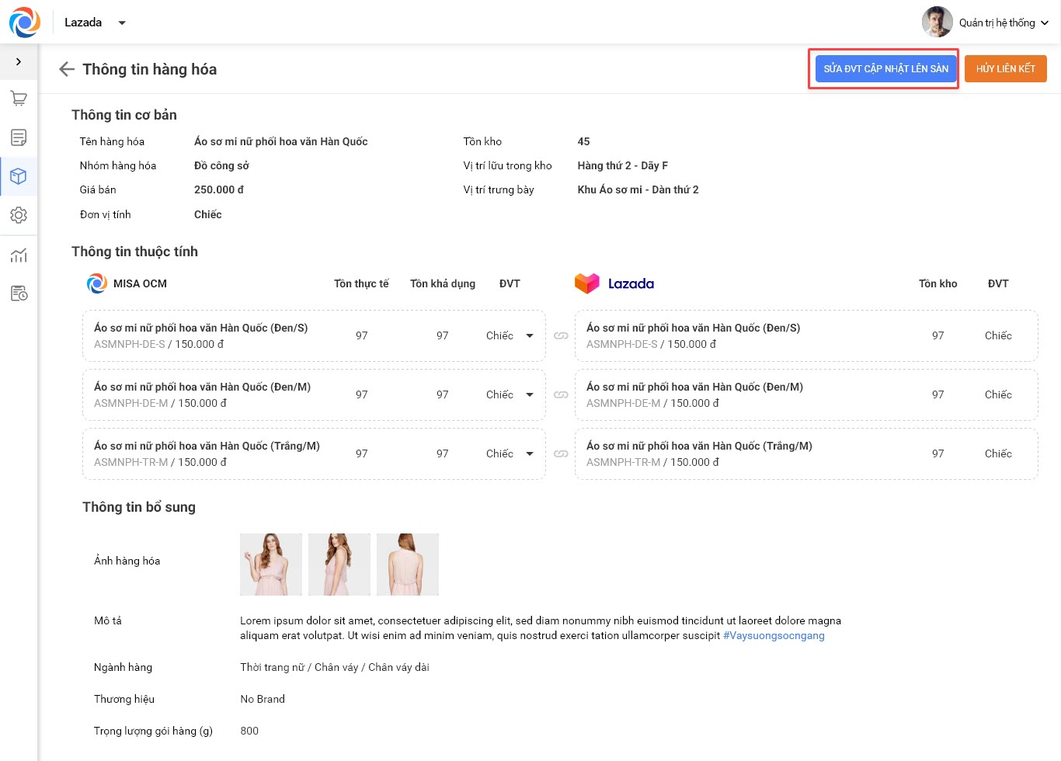Click link icon for Đen/S variant
This screenshot has width=1061, height=761.
click(561, 335)
